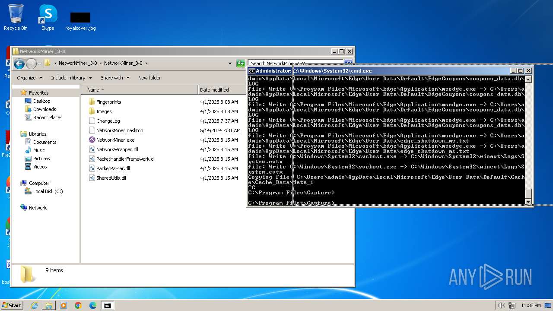
Task: Click the cmd.exe window title bar icon
Action: [x=251, y=71]
